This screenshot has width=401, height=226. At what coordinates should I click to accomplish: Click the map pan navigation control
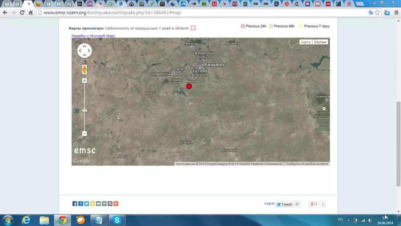[x=84, y=51]
